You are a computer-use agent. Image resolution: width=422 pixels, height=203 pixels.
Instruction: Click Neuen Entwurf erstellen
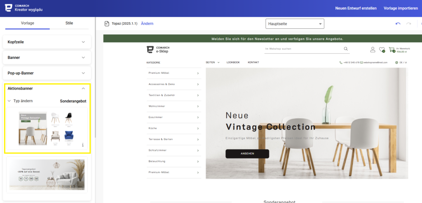356,8
